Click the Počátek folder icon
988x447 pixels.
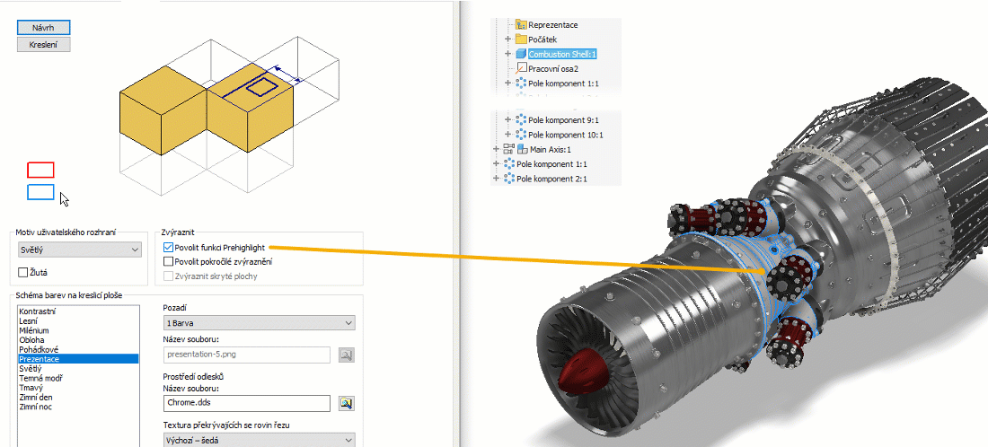tap(520, 39)
